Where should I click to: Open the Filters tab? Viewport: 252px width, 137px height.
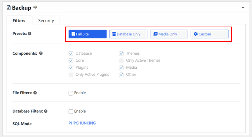pos(19,21)
